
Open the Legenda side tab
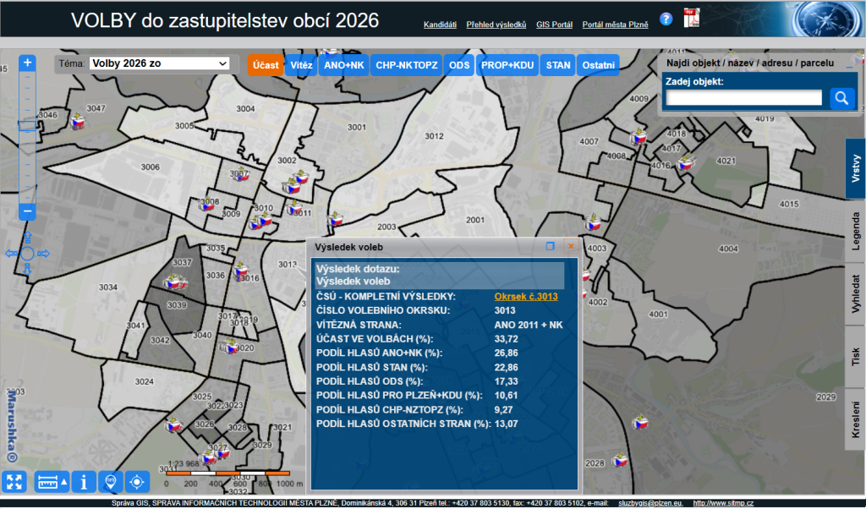click(856, 231)
